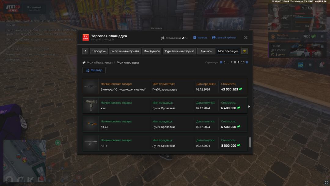
Task: Open the Правила rules link
Action: click(x=200, y=38)
